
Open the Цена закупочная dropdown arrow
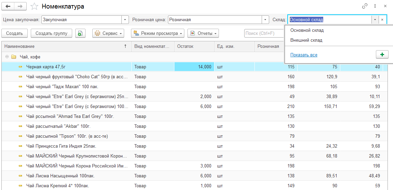click(x=125, y=19)
